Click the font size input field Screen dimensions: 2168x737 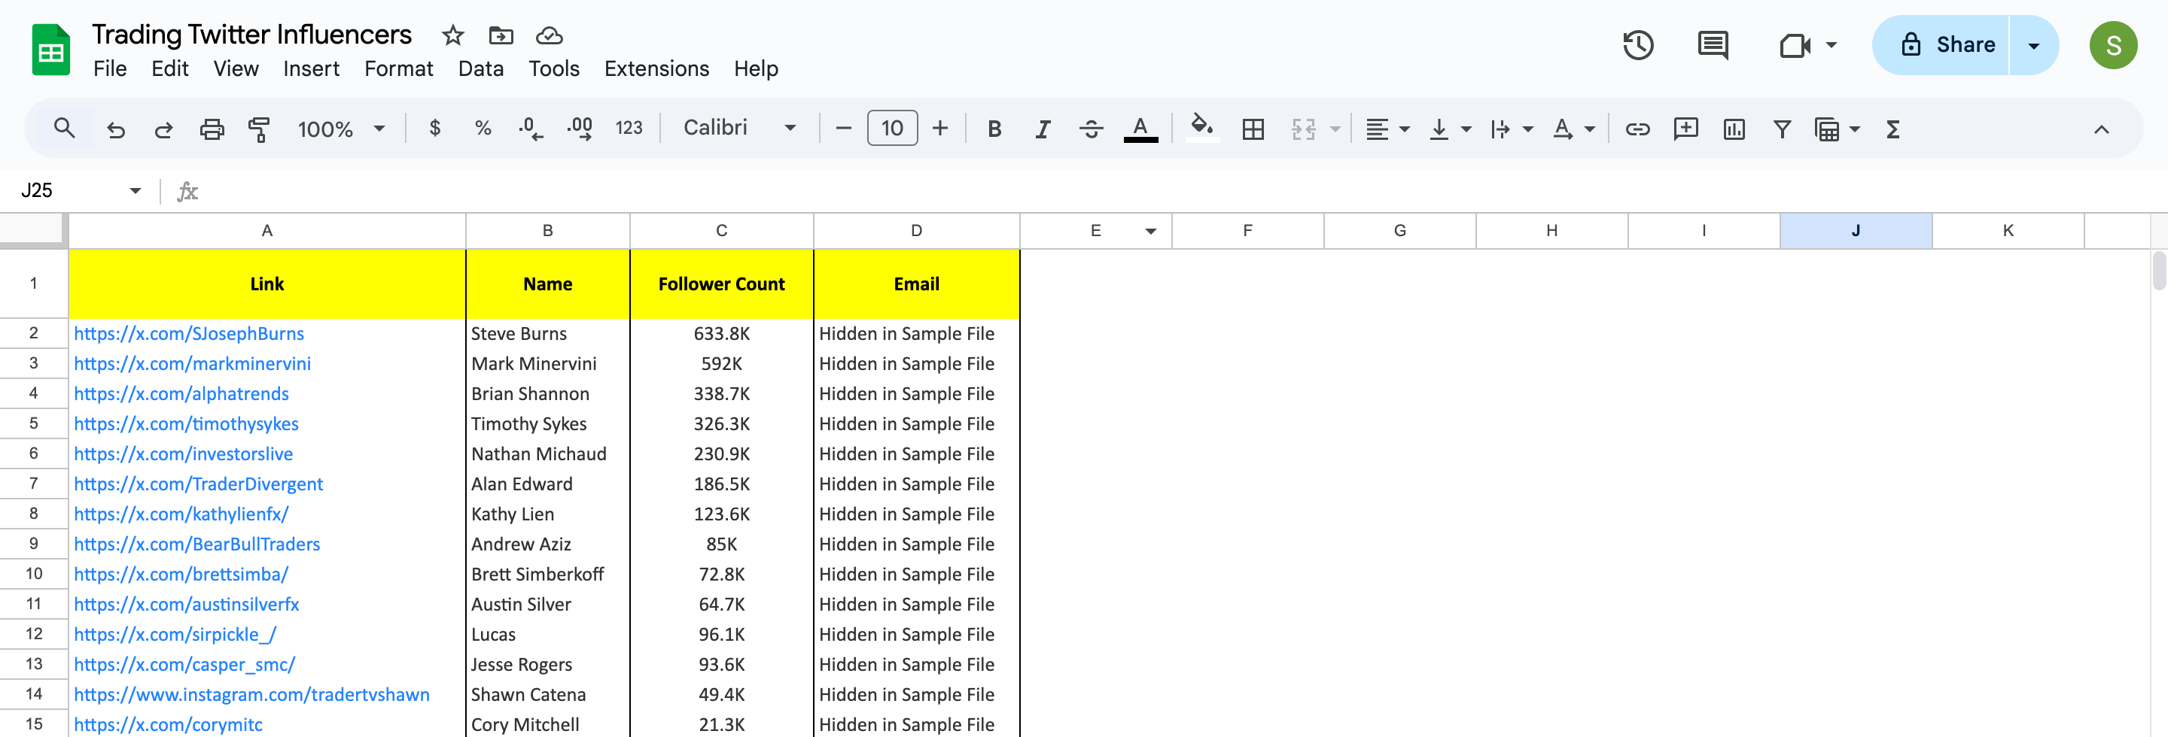click(892, 128)
